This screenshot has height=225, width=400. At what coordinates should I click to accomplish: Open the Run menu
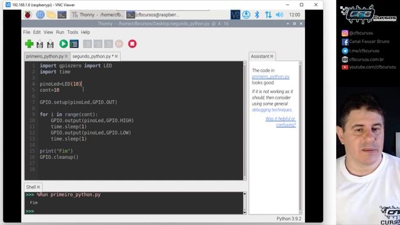click(60, 32)
